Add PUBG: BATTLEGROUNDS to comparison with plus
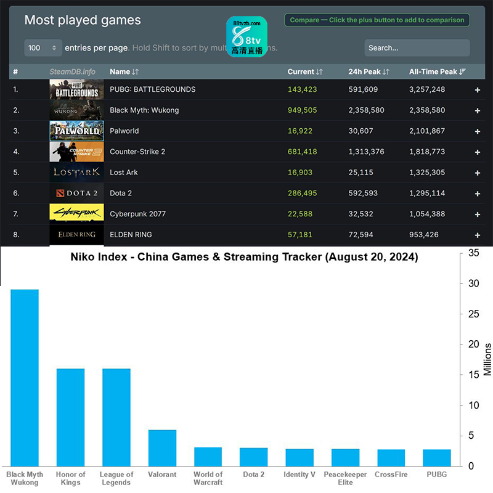 pos(477,90)
